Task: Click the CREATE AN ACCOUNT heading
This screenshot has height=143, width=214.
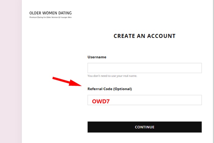Action: point(145,36)
